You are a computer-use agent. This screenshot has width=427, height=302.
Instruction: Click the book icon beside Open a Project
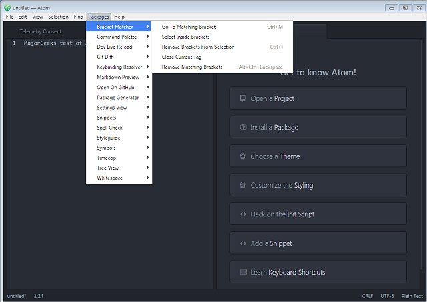coord(242,98)
